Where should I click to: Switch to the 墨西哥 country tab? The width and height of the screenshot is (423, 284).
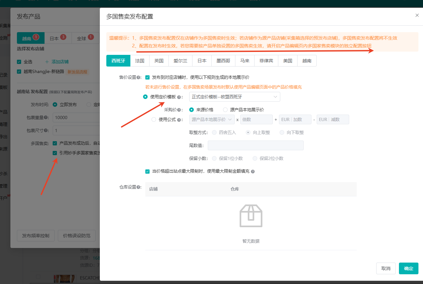(x=223, y=61)
